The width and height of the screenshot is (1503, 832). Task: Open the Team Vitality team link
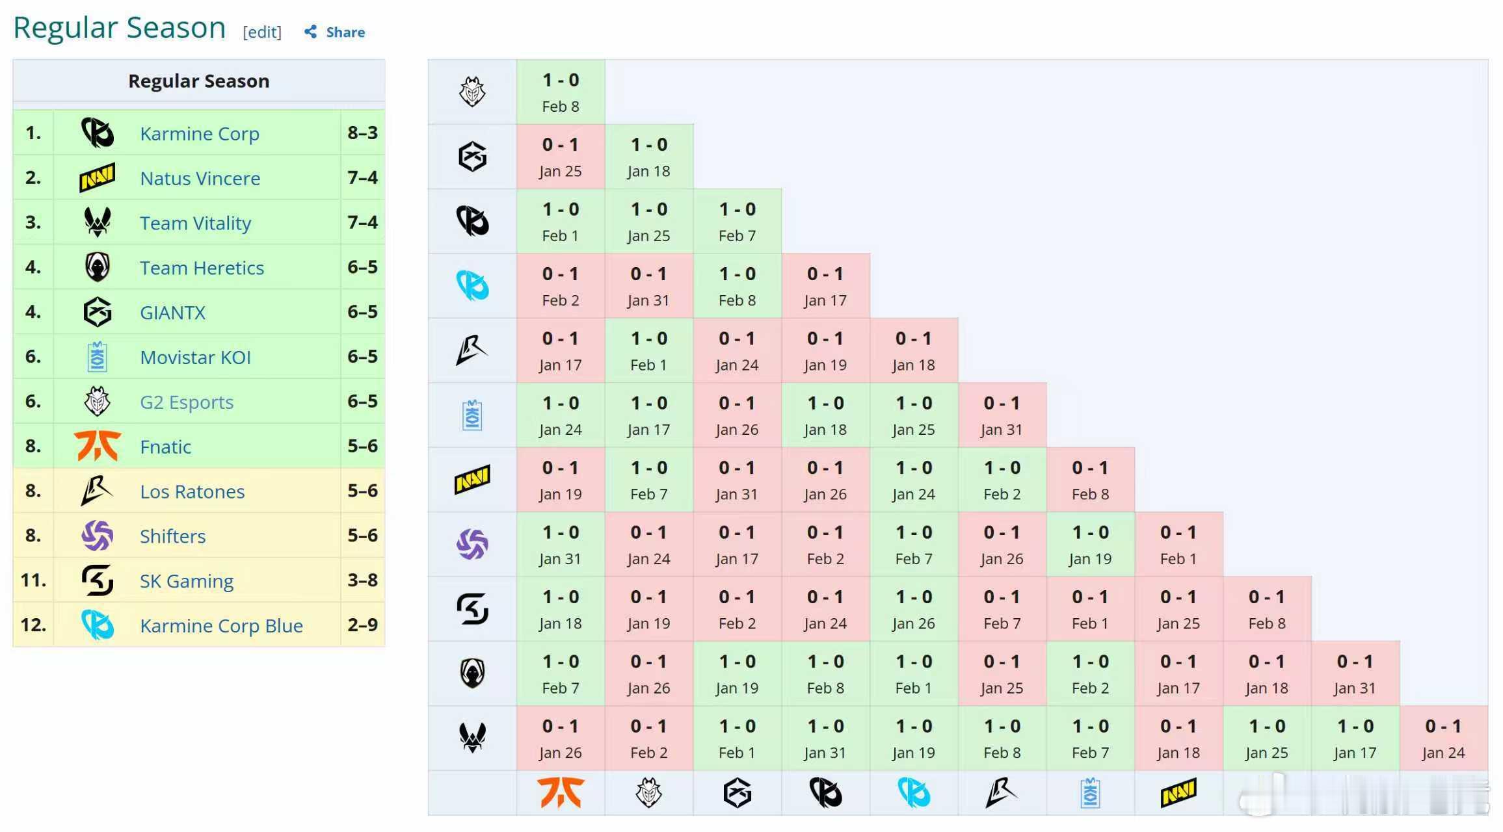[x=195, y=223]
